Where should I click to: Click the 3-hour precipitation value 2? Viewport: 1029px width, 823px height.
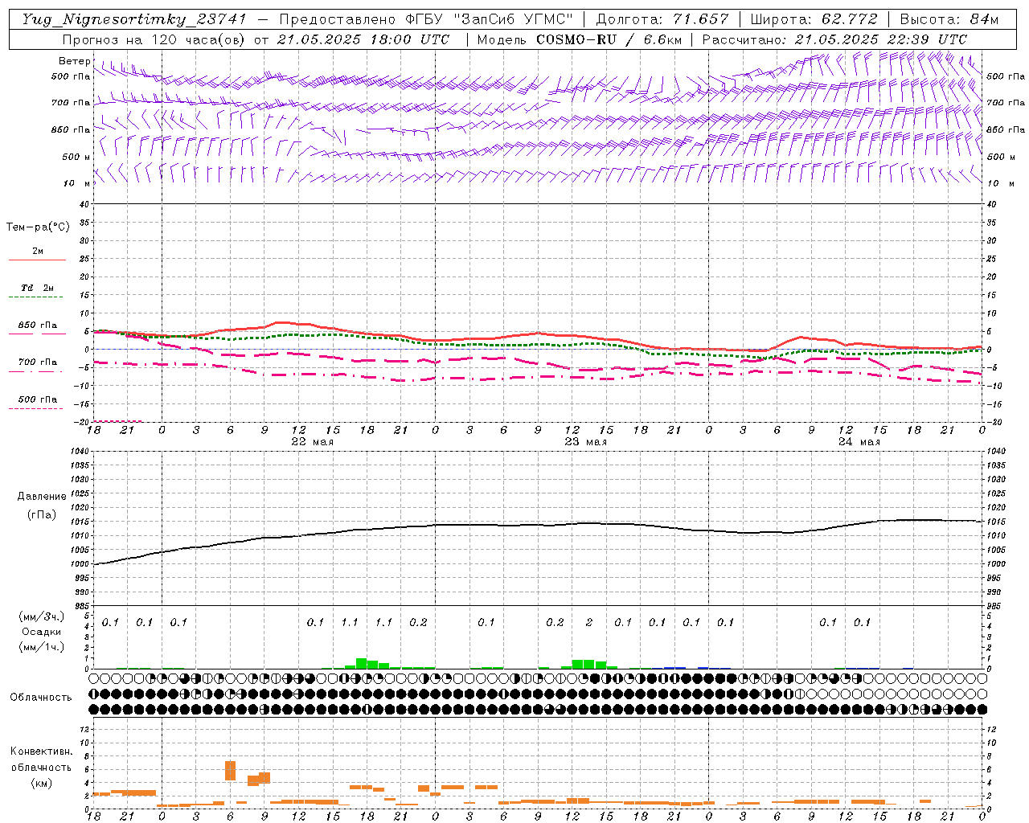click(x=589, y=622)
